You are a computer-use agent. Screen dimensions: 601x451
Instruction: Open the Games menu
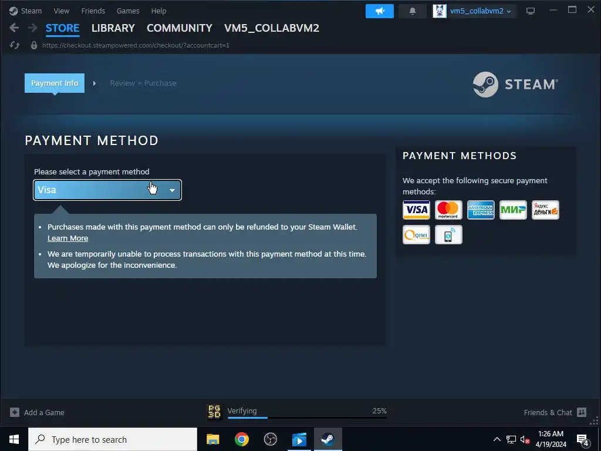(128, 11)
